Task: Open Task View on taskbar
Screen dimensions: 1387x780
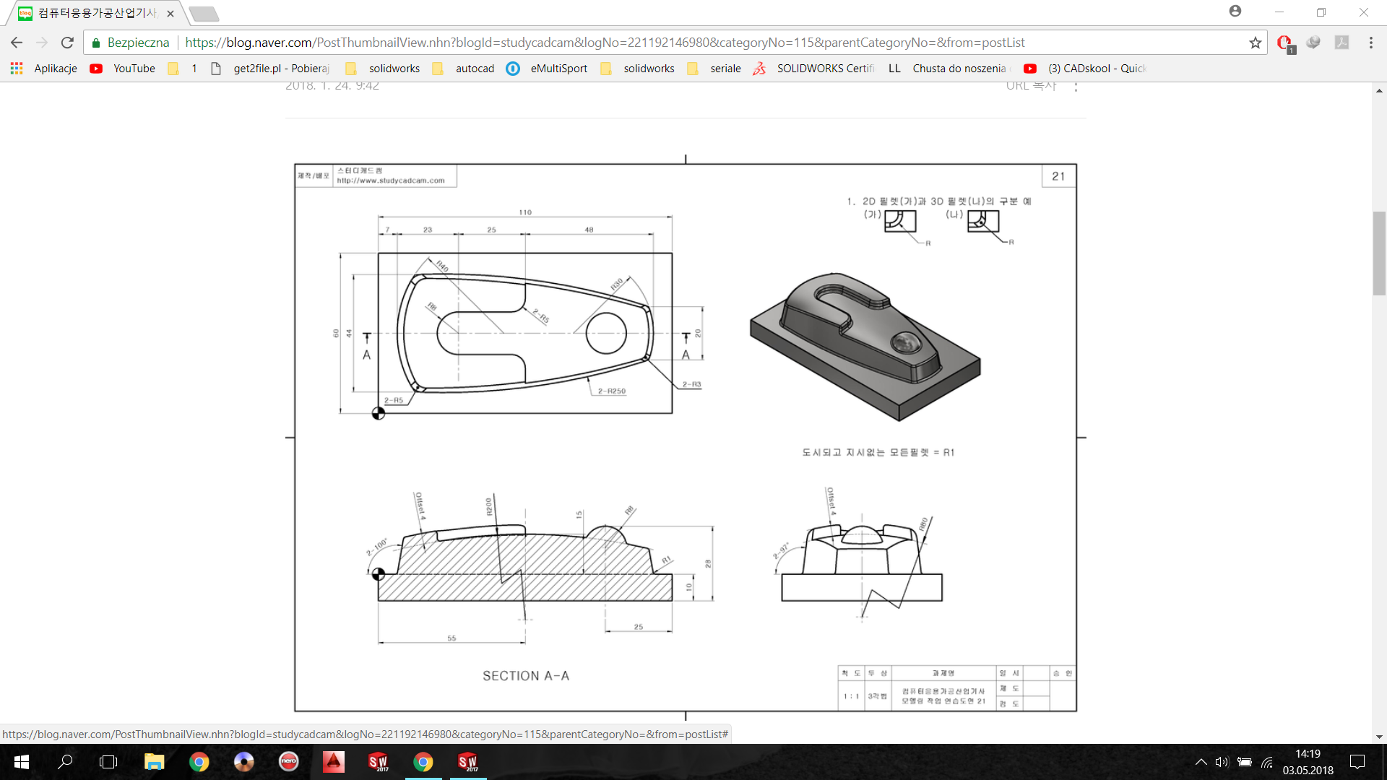Action: tap(108, 762)
